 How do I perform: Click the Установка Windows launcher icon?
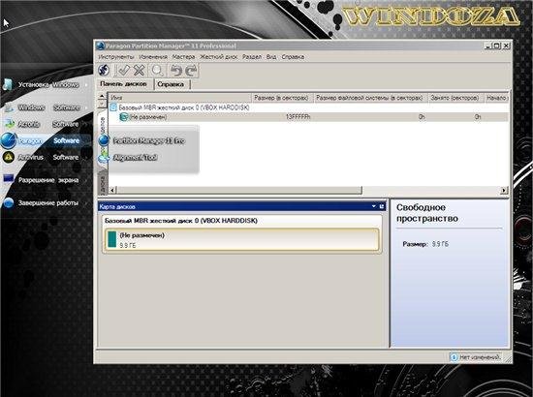[x=8, y=84]
